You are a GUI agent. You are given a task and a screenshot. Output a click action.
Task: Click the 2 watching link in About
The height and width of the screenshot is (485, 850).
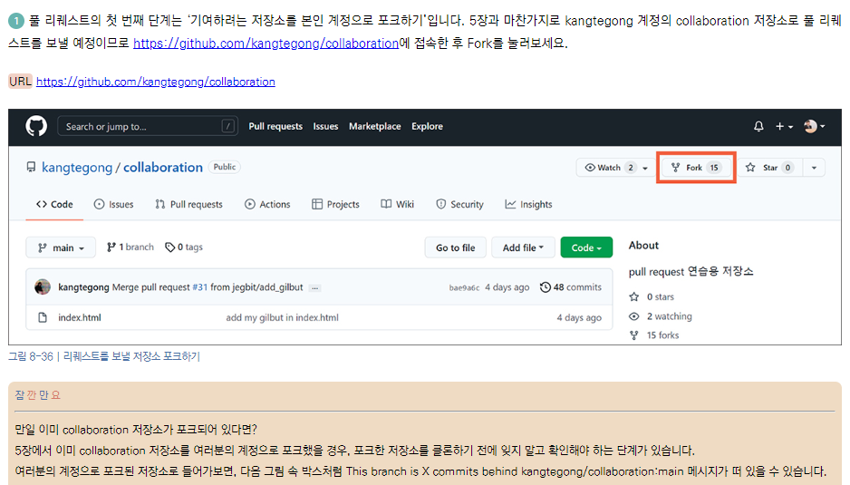tap(661, 316)
